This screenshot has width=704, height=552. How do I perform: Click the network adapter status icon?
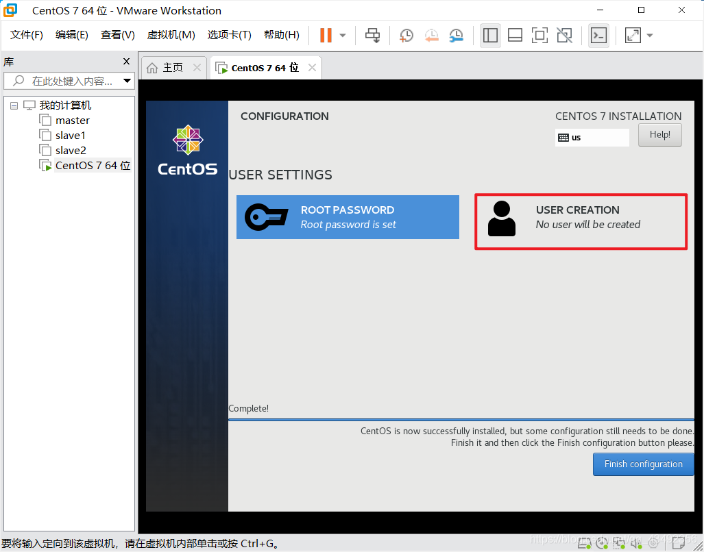[x=619, y=544]
